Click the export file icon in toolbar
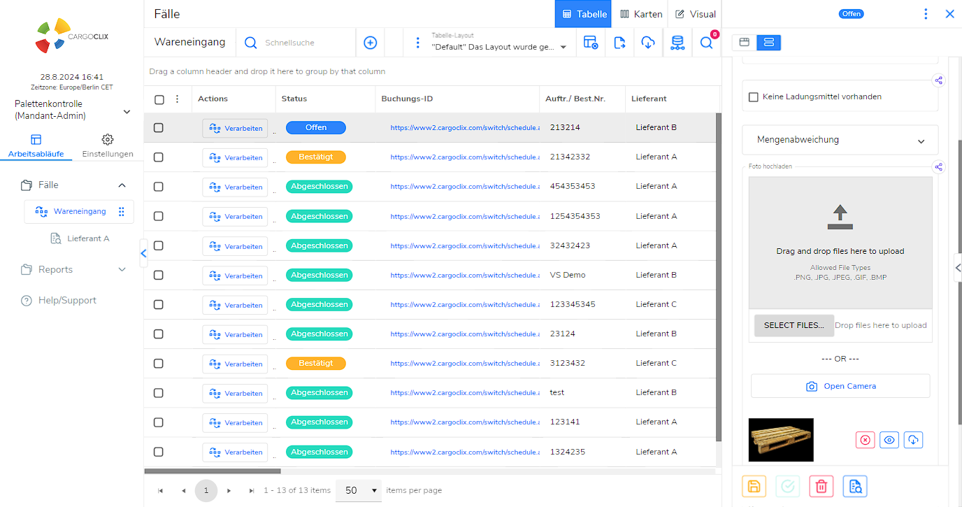 (x=619, y=43)
